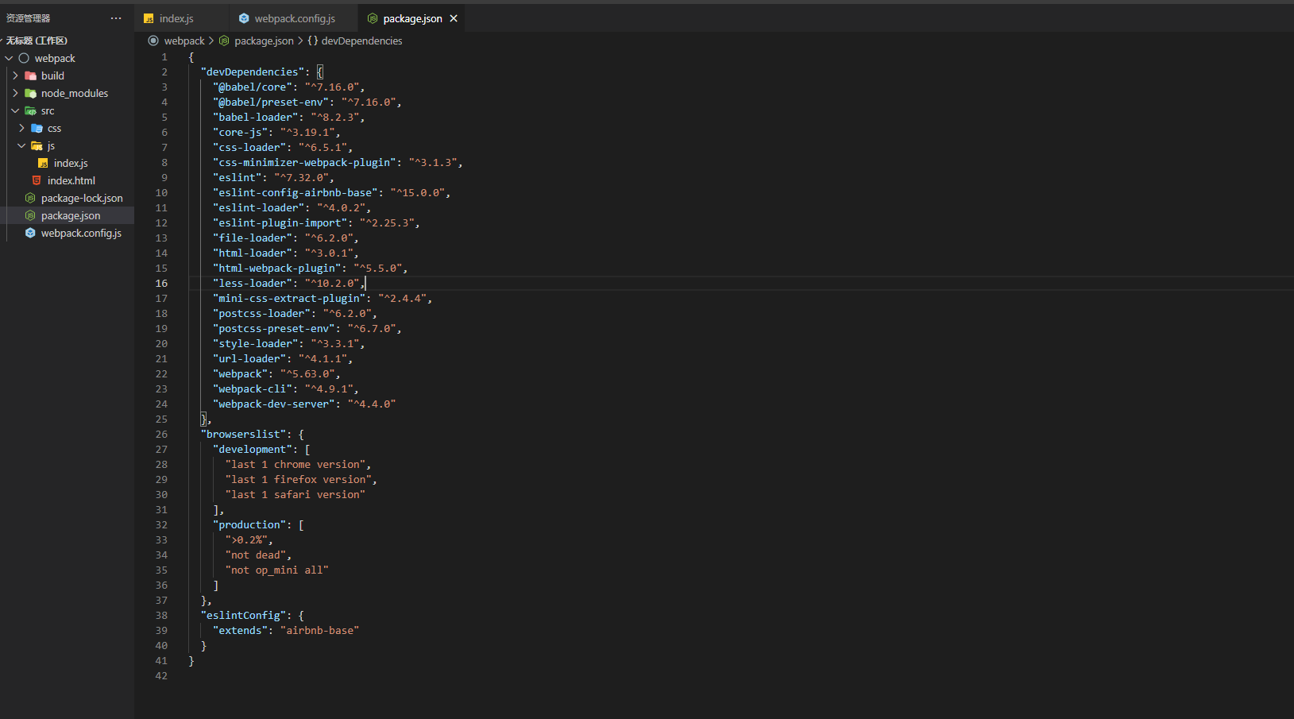Collapse the js folder chevron

pyautogui.click(x=21, y=145)
